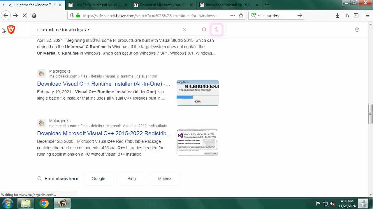Switch to the raccoon browser taskbar icon
This screenshot has height=209, width=373.
(62, 203)
